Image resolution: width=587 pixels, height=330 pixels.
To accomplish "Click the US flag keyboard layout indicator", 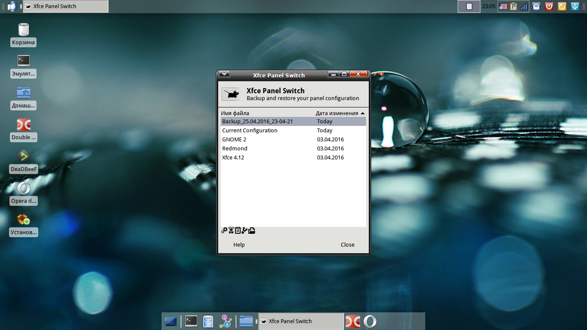I will point(503,6).
